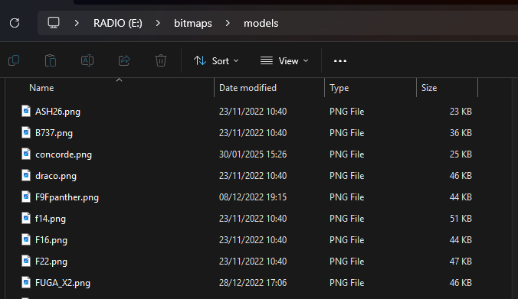
Task: Click PNG File type in f14.png row
Action: click(x=346, y=219)
